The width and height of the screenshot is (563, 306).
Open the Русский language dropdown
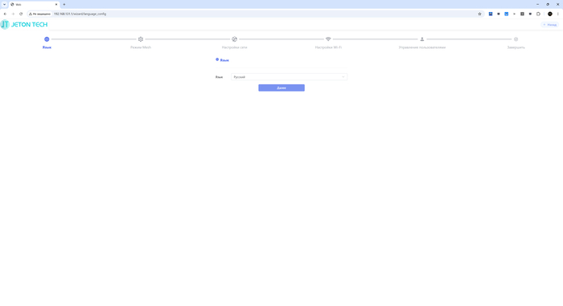point(289,77)
